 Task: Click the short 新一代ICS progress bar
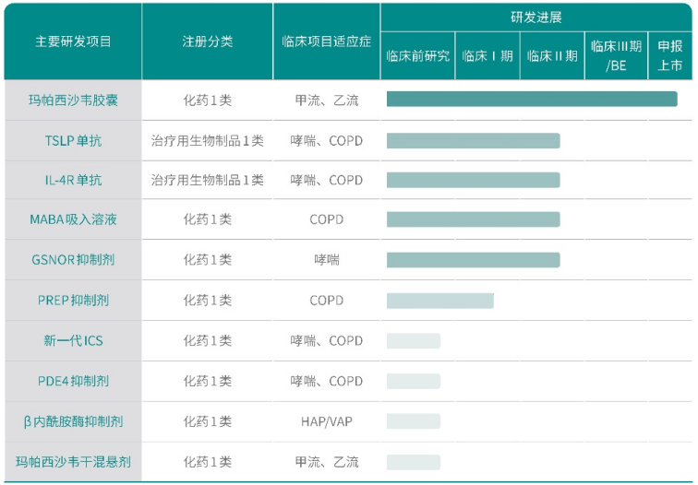pyautogui.click(x=413, y=341)
